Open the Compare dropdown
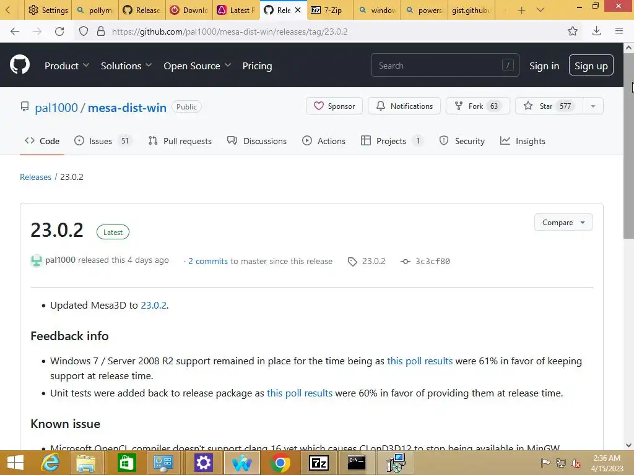The height and width of the screenshot is (475, 634). click(x=563, y=222)
